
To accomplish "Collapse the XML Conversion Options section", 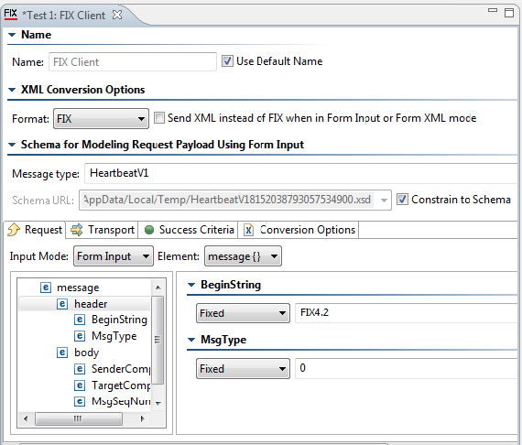I will tap(12, 90).
